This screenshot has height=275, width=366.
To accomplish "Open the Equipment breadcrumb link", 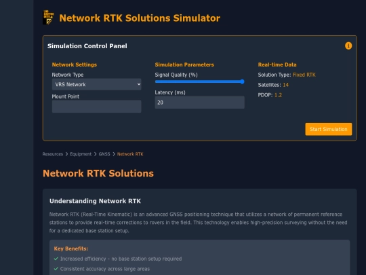I will coord(81,154).
